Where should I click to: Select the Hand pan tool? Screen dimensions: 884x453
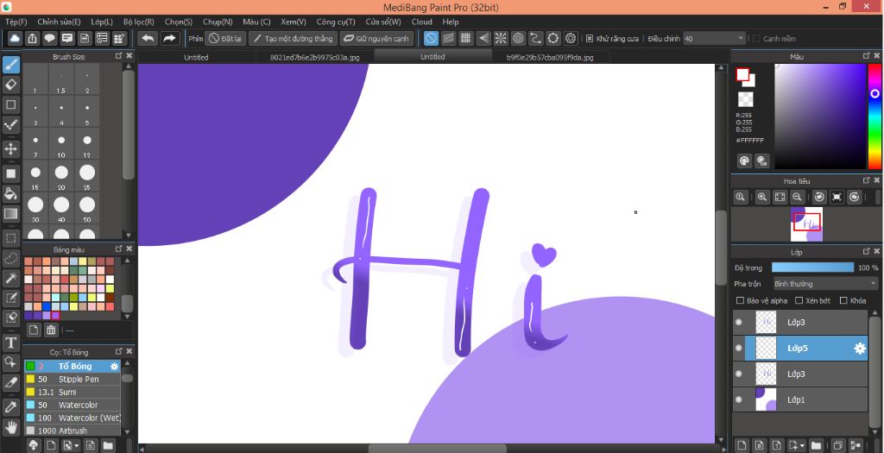coord(10,426)
